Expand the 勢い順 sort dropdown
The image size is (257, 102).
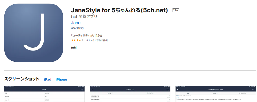pyautogui.click(x=110, y=93)
